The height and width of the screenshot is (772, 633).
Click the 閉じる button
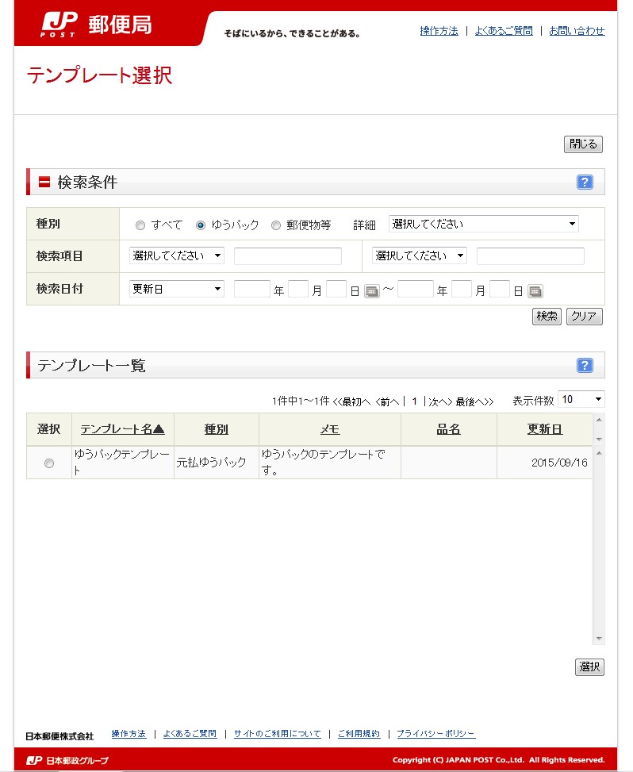click(x=583, y=144)
